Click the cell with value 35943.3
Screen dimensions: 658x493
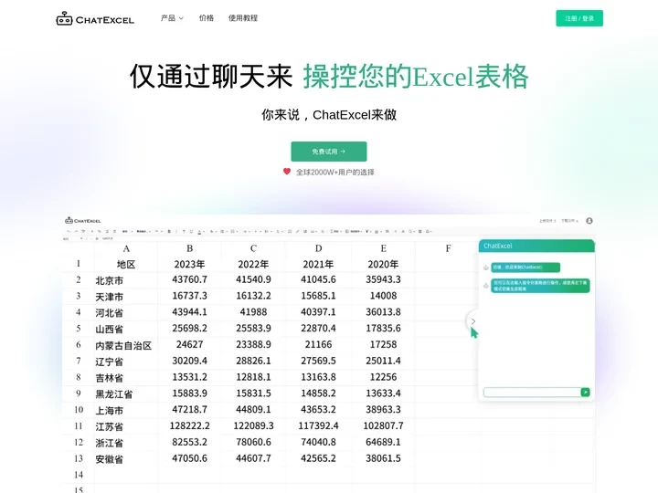point(383,279)
